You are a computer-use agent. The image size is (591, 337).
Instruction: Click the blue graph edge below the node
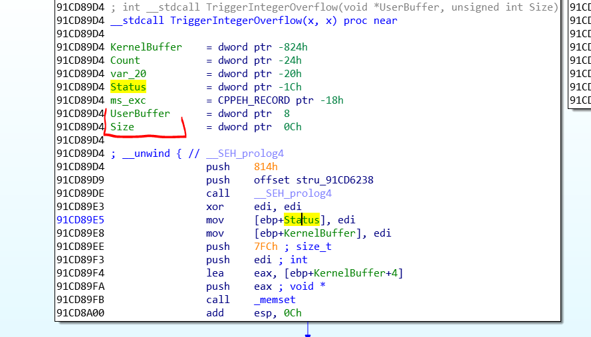coord(307,329)
